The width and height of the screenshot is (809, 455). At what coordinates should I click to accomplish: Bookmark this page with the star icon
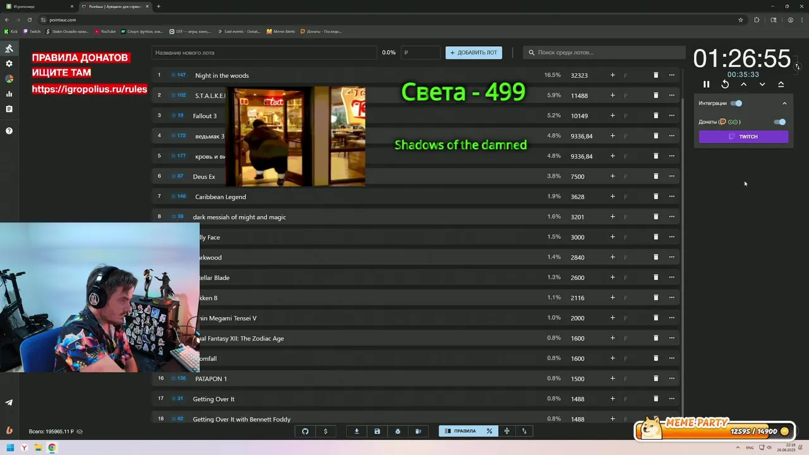coord(741,20)
